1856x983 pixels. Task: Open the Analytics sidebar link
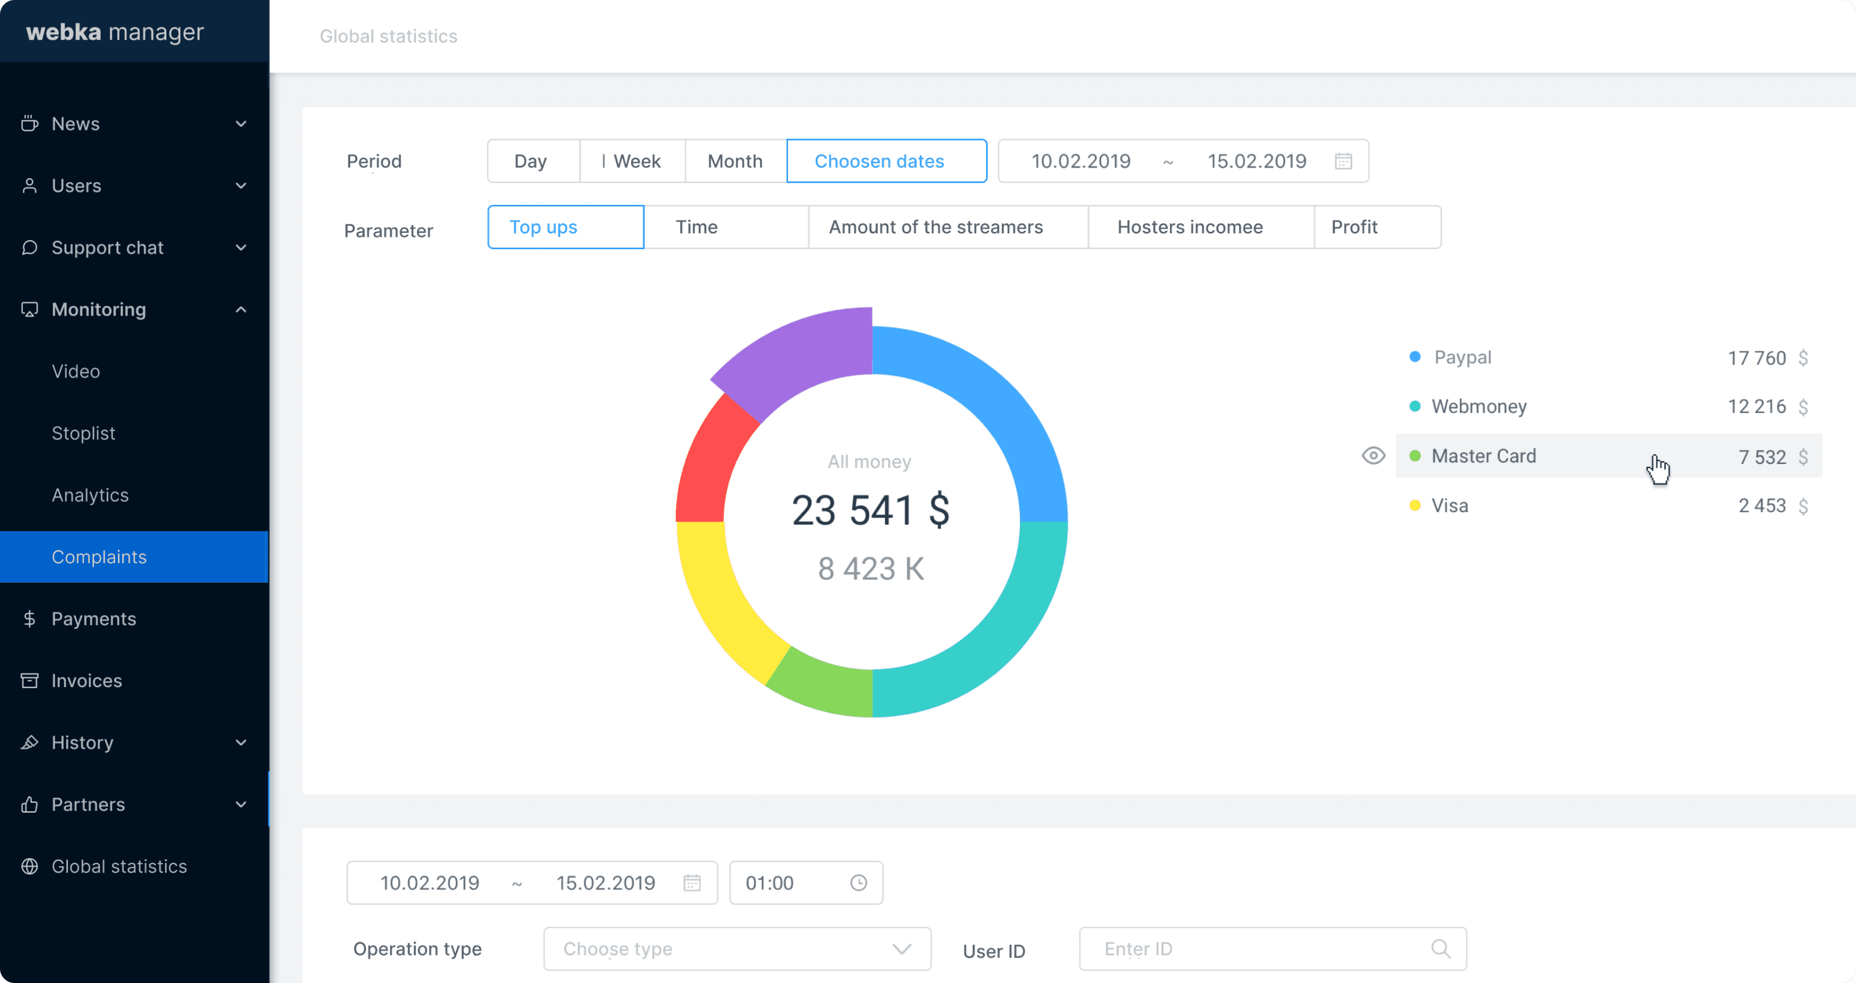90,495
